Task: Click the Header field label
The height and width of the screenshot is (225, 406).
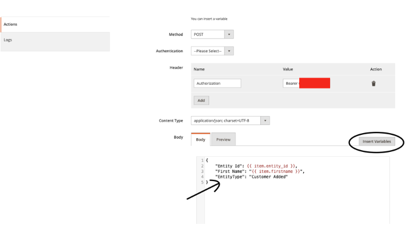Action: [177, 68]
